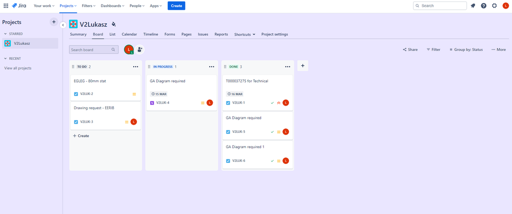Click the add people icon
The width and height of the screenshot is (512, 214).
pyautogui.click(x=140, y=50)
